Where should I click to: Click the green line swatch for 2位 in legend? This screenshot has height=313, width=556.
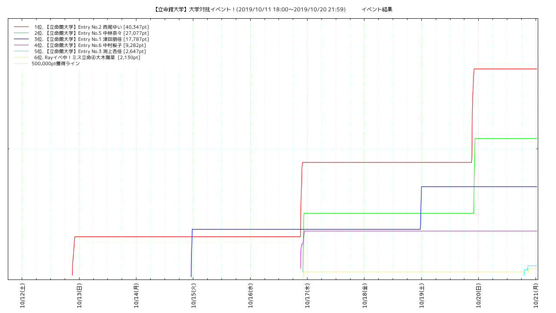21,33
